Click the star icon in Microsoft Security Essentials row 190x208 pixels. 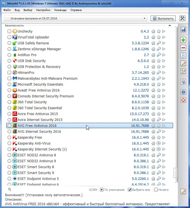(159, 84)
